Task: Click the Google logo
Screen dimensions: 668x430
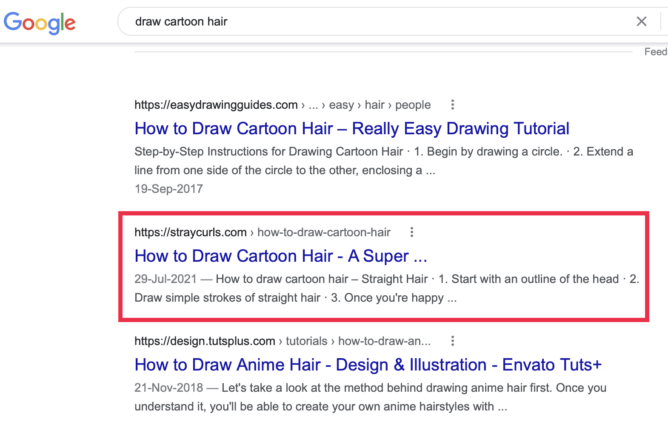Action: coord(40,23)
